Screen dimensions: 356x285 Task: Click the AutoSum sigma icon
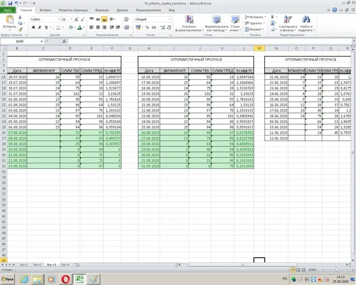(273, 17)
